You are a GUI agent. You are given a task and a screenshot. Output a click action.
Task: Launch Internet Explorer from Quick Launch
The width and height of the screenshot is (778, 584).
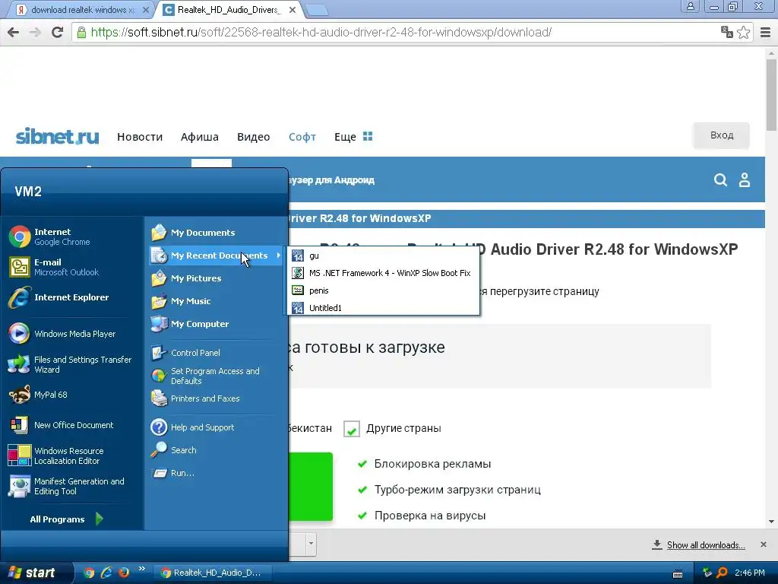tap(106, 573)
